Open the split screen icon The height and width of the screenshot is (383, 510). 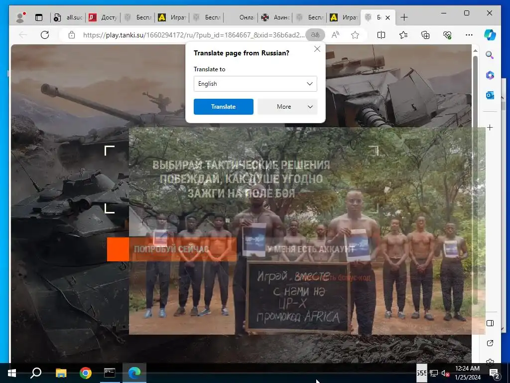(381, 35)
